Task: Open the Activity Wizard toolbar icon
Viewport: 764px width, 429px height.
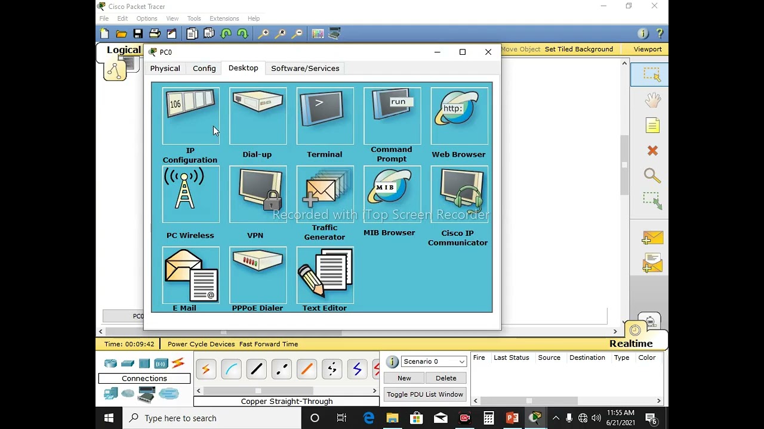Action: (171, 34)
